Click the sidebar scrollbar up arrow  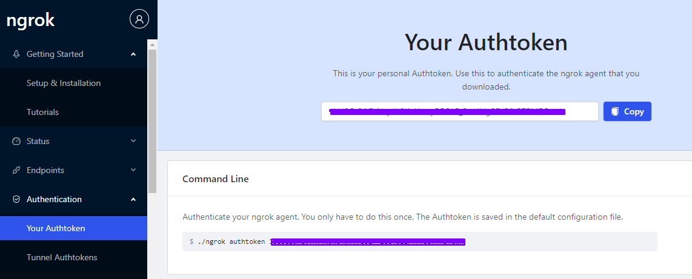[152, 44]
